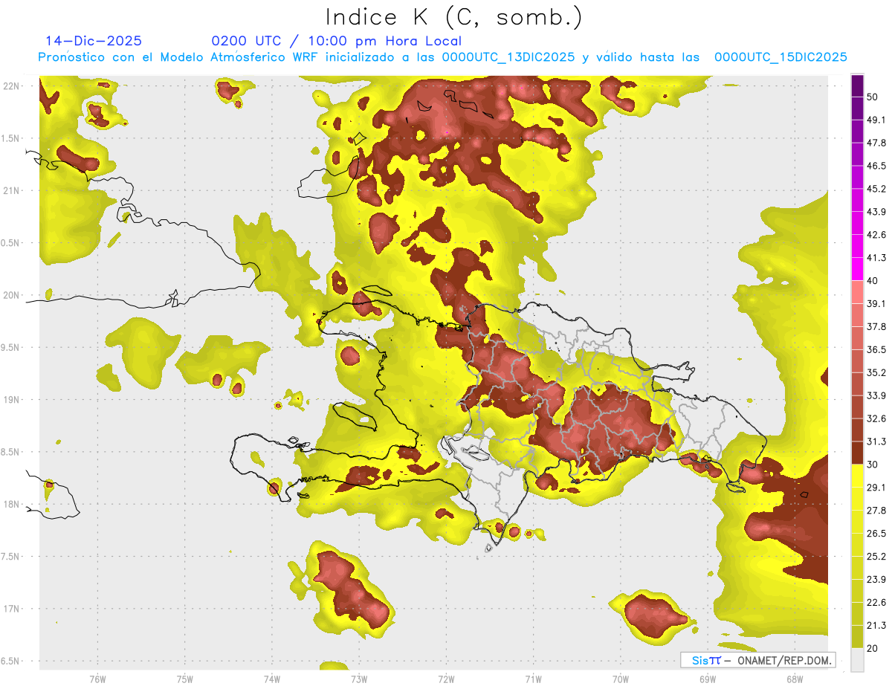Click the '76W' longitude label
The width and height of the screenshot is (892, 689).
coord(97,679)
